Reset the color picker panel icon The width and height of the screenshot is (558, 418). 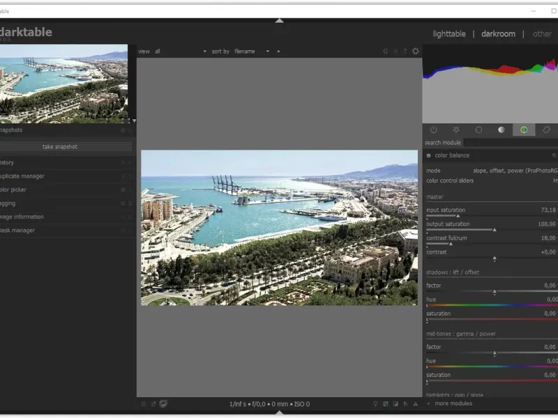(x=123, y=189)
